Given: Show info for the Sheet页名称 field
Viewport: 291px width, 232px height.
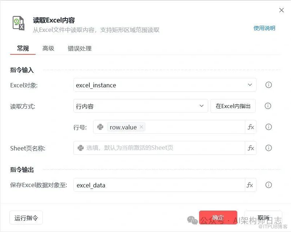Looking at the screenshot, I should 268,148.
